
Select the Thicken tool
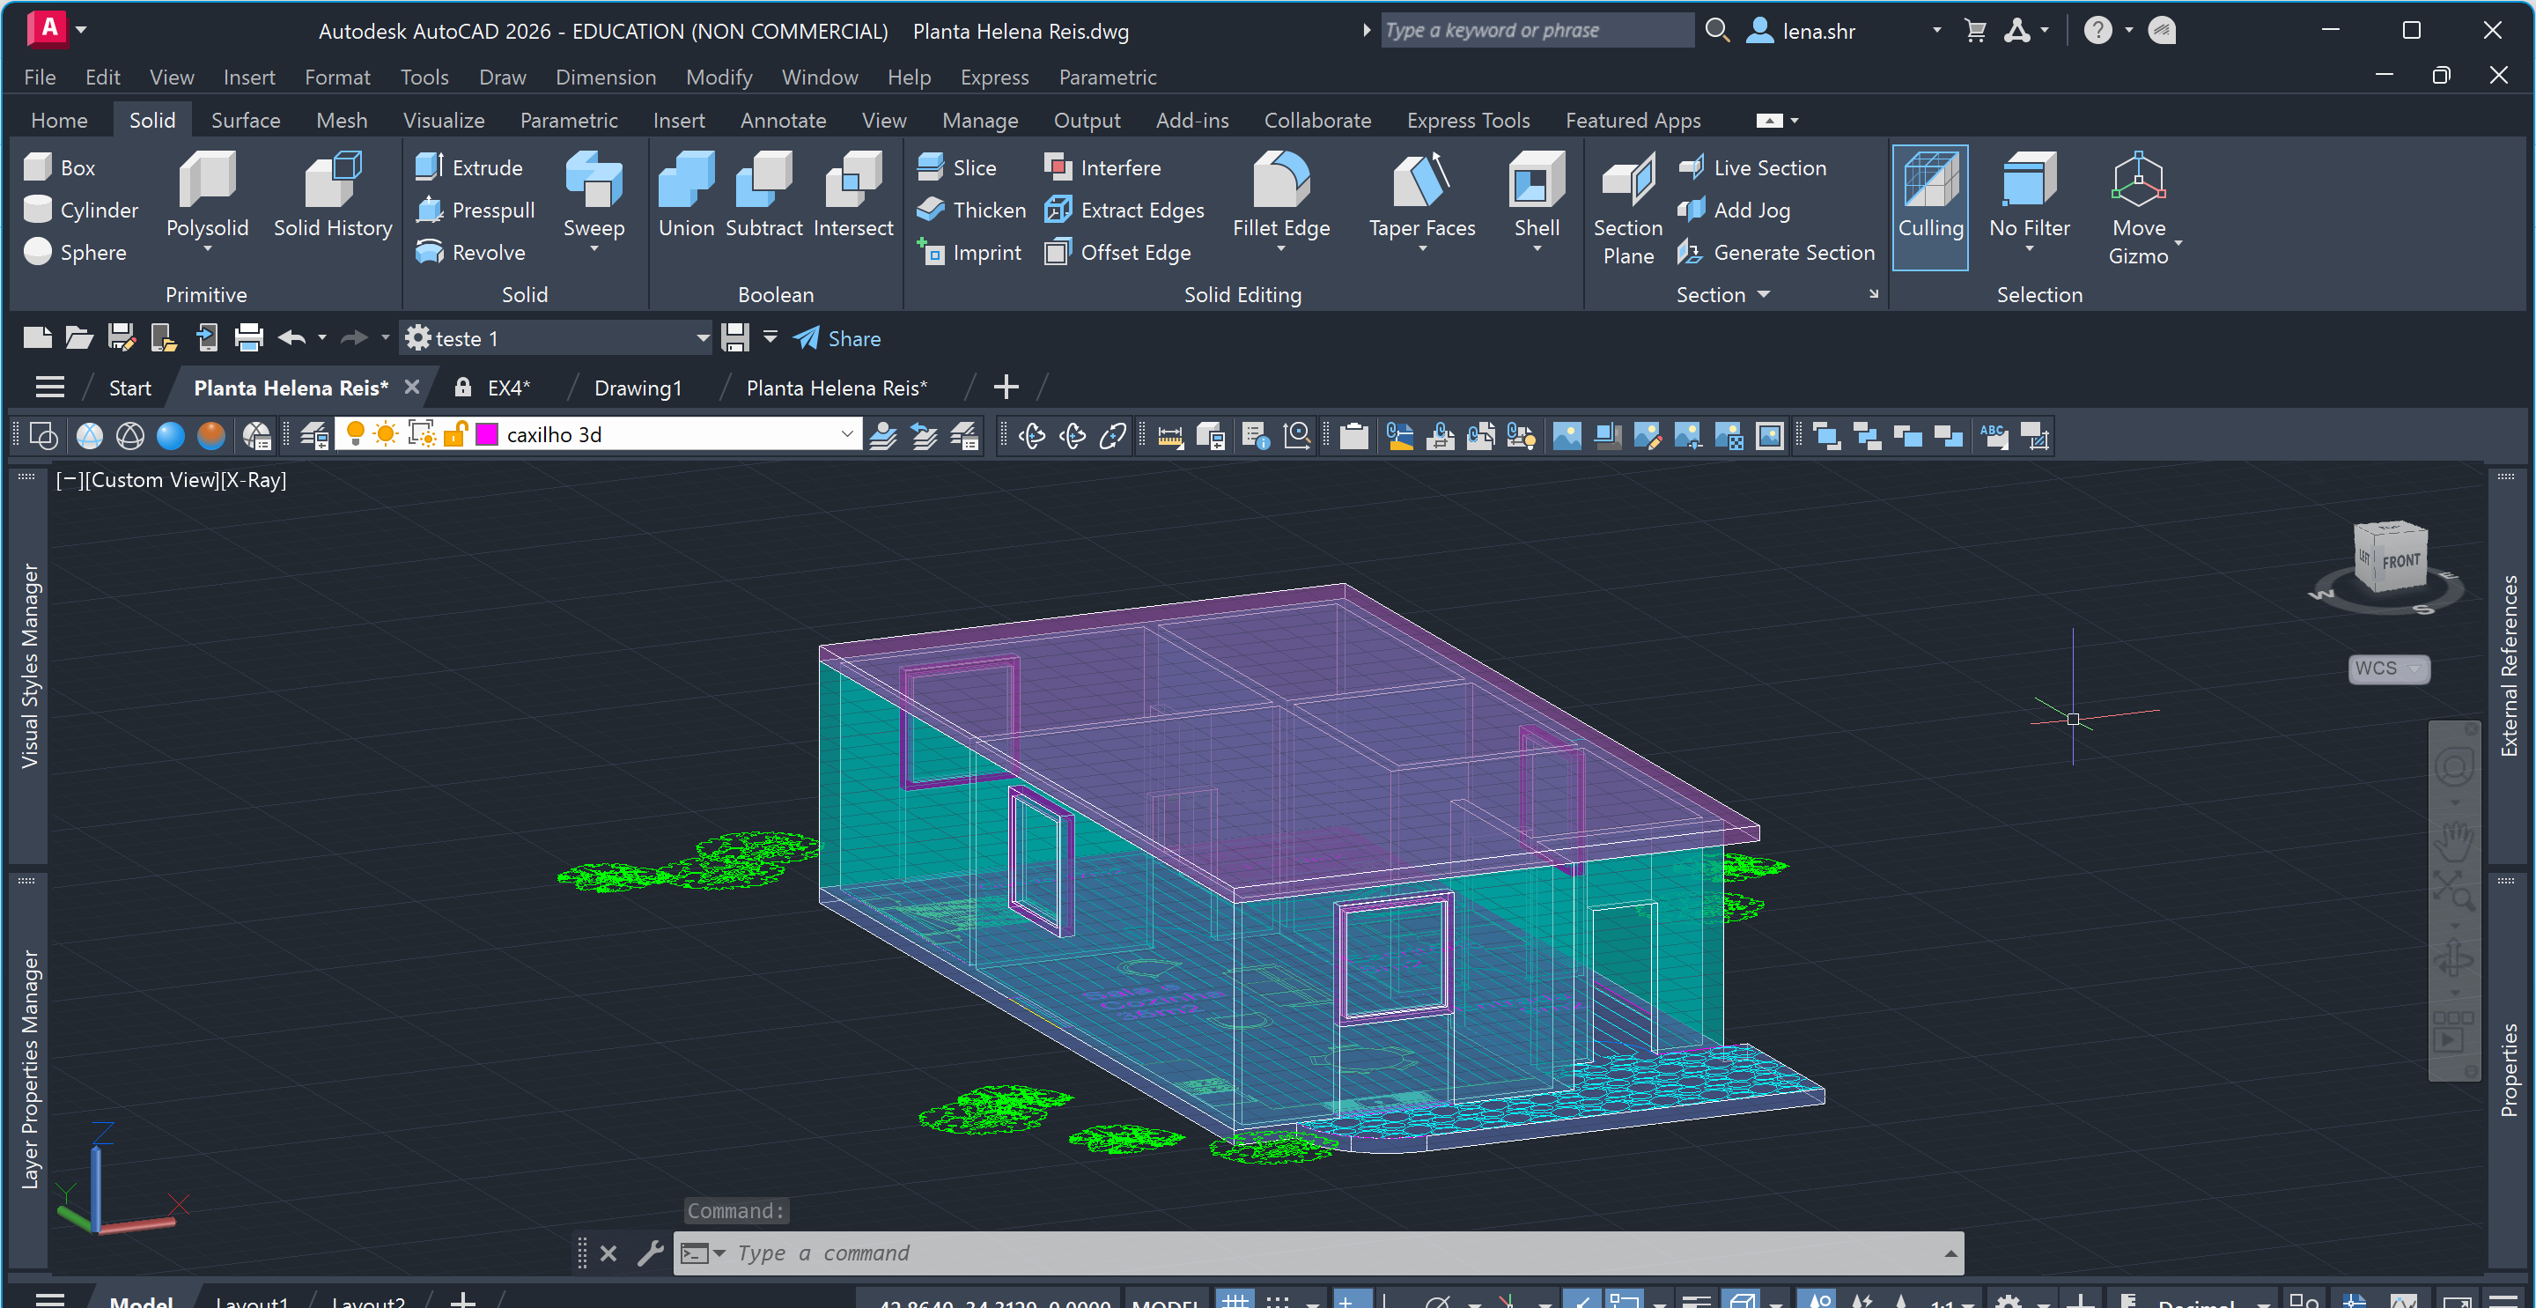(x=970, y=210)
